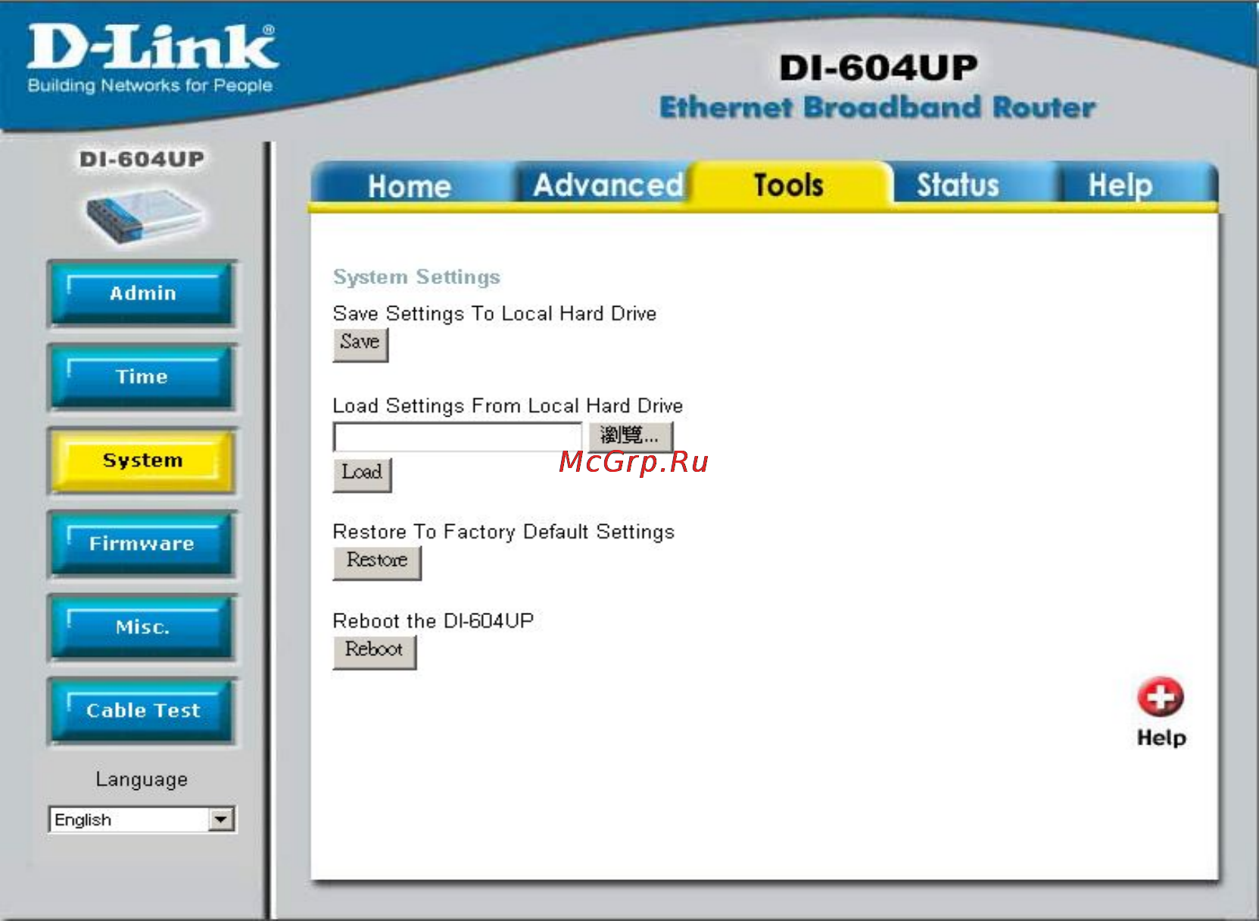Click the Reboot button
Viewport: 1259px width, 921px height.
pos(375,652)
